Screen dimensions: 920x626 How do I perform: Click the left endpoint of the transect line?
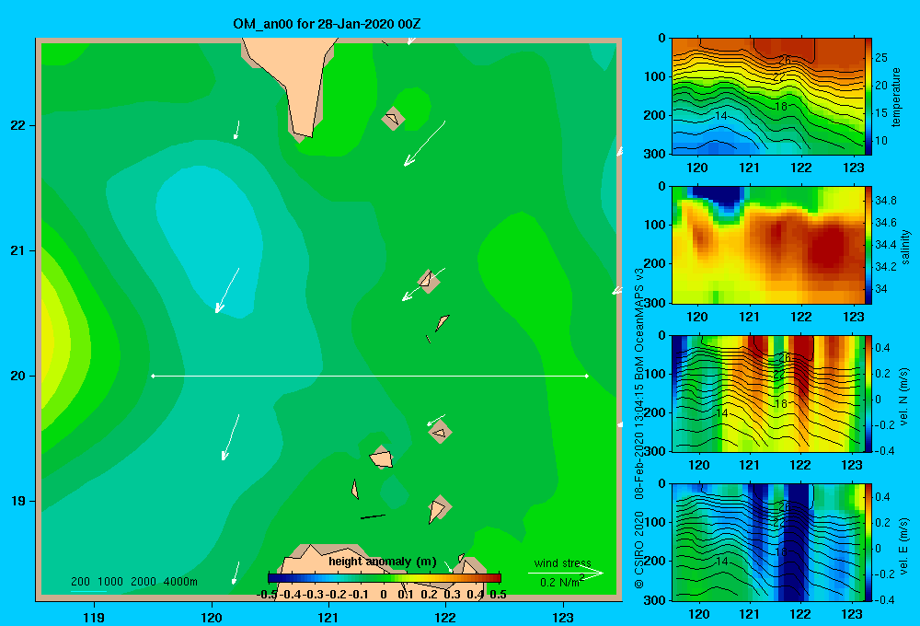click(x=153, y=376)
